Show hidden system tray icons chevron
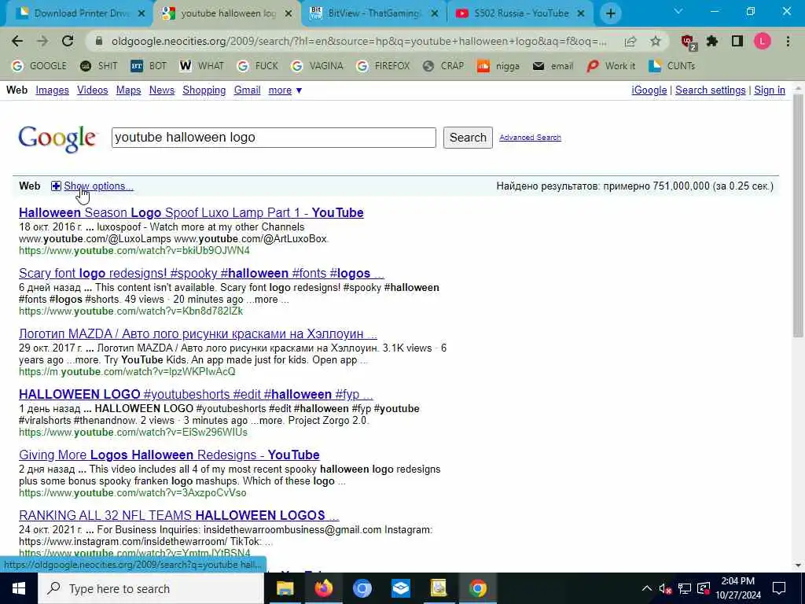 click(647, 588)
